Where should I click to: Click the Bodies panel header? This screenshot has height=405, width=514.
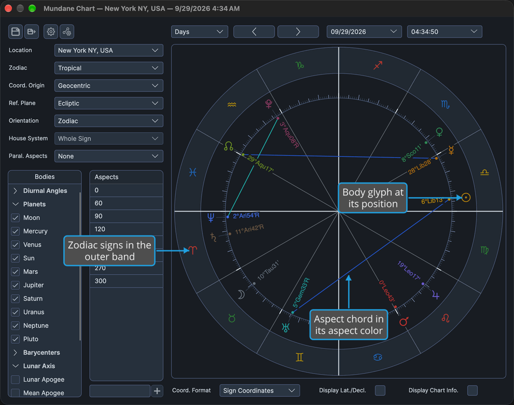[x=45, y=177]
